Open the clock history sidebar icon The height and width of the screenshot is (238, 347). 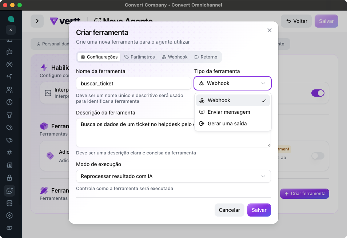coord(9,102)
